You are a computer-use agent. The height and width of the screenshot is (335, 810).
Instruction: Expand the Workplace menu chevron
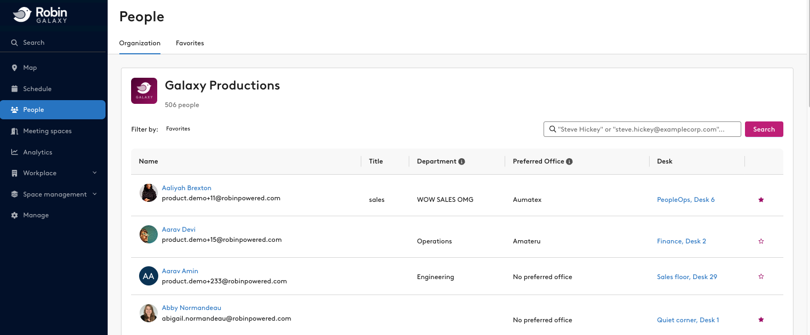click(95, 173)
